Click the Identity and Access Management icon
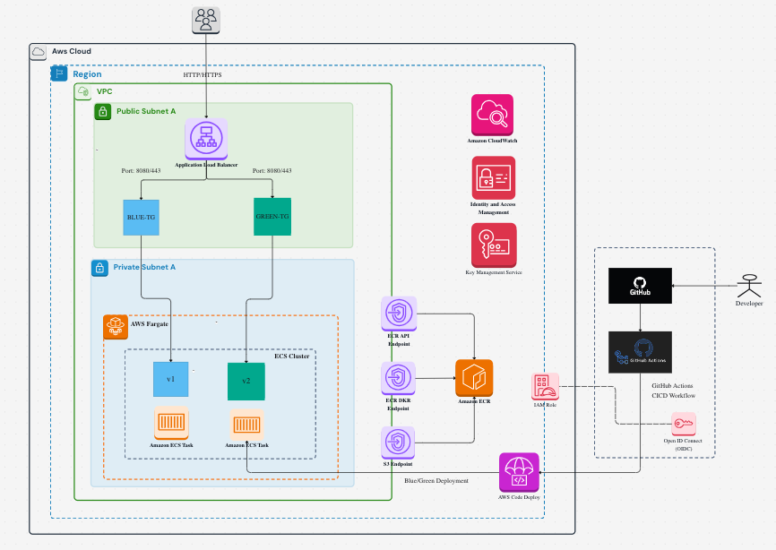 pos(494,178)
